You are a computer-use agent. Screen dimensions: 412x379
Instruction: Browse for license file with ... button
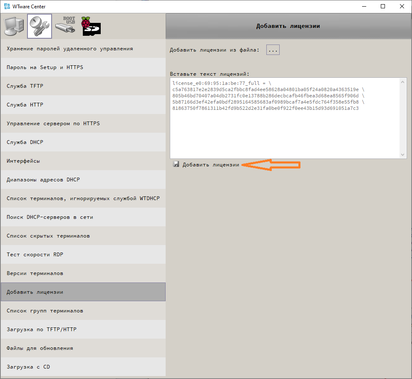point(273,50)
